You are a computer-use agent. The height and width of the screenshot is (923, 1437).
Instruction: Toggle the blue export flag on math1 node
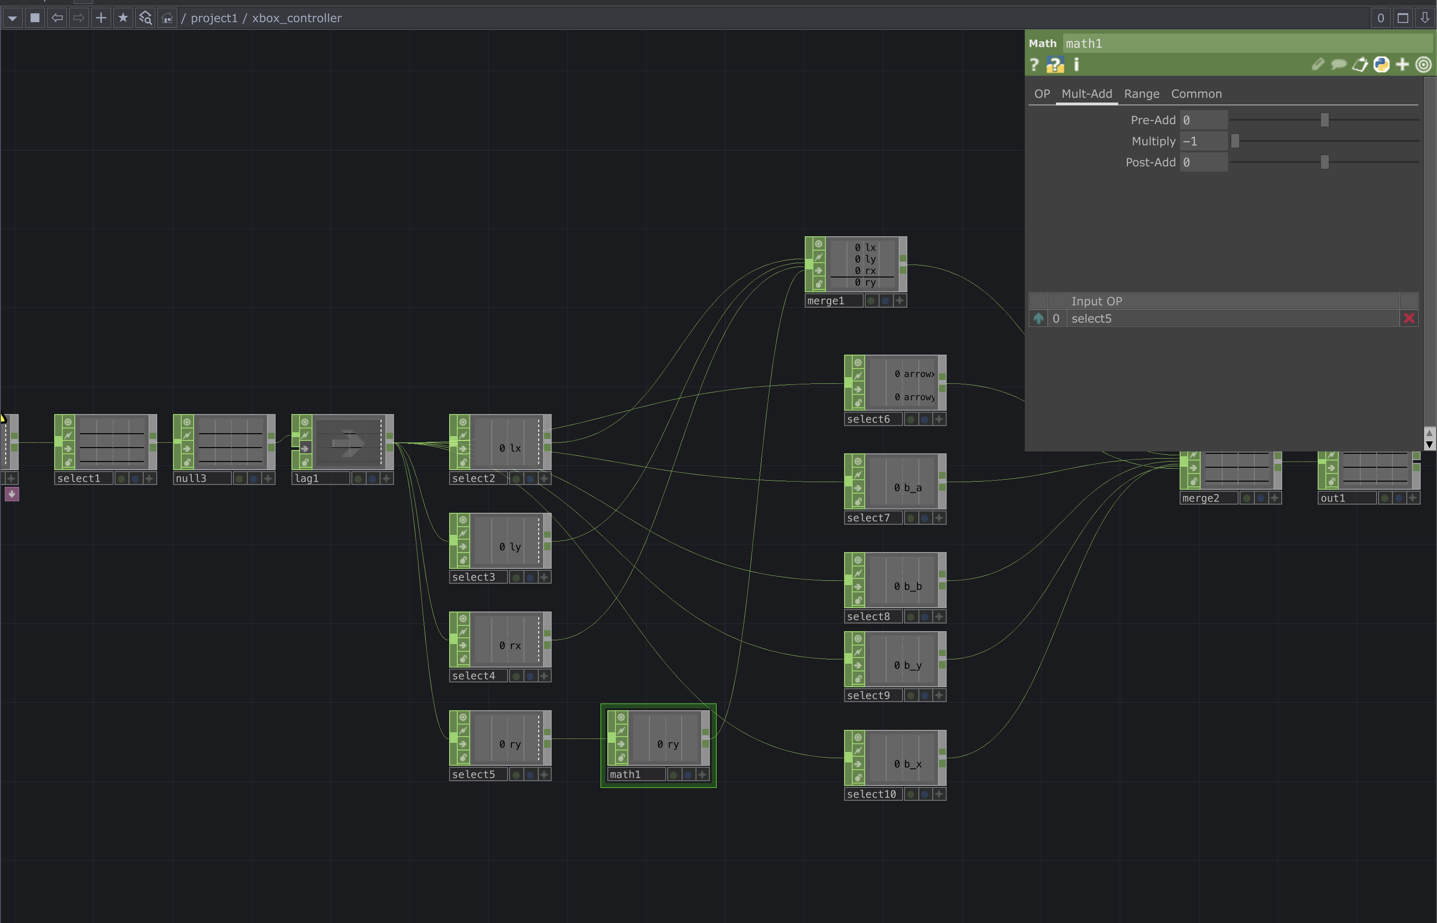[x=688, y=774]
